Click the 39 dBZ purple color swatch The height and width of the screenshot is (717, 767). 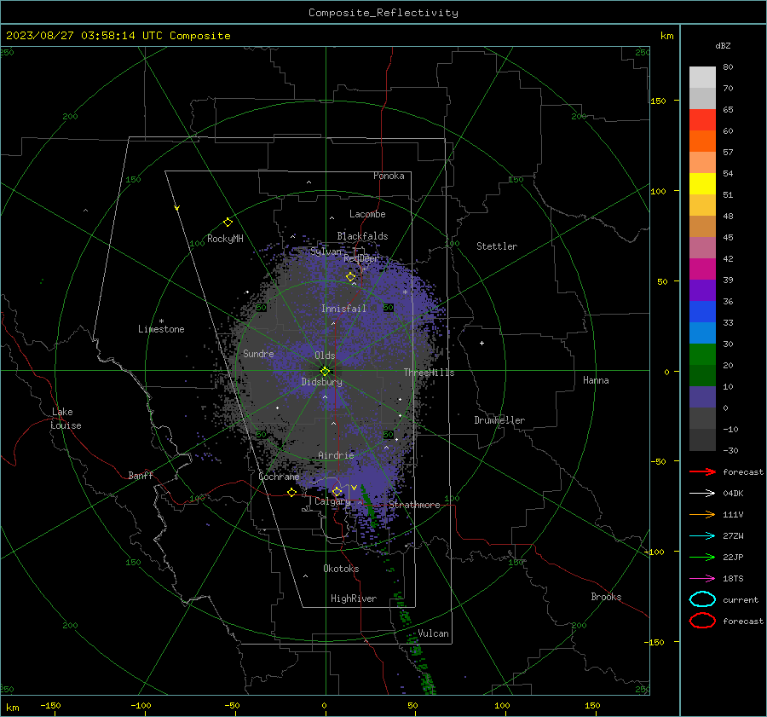pos(702,290)
